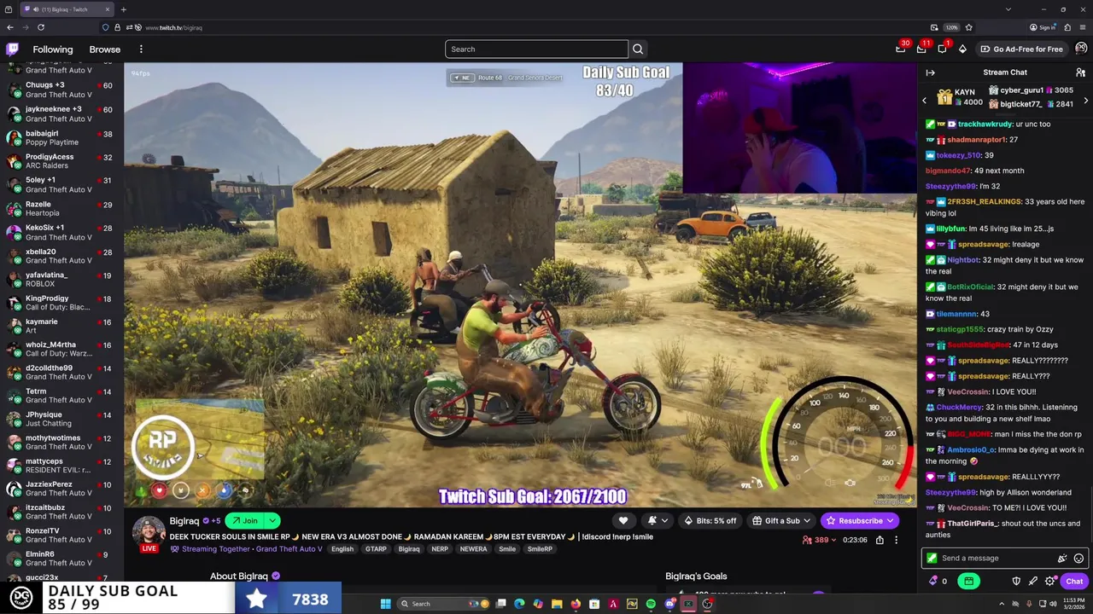The width and height of the screenshot is (1093, 614).
Task: Show previous gift leaderboard entries arrow
Action: (x=924, y=101)
